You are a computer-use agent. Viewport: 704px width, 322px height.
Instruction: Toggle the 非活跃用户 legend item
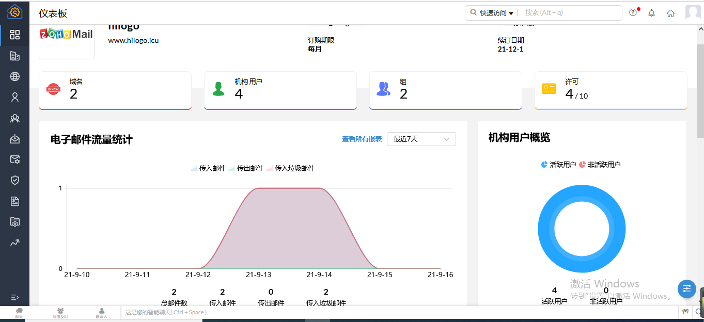coord(600,165)
